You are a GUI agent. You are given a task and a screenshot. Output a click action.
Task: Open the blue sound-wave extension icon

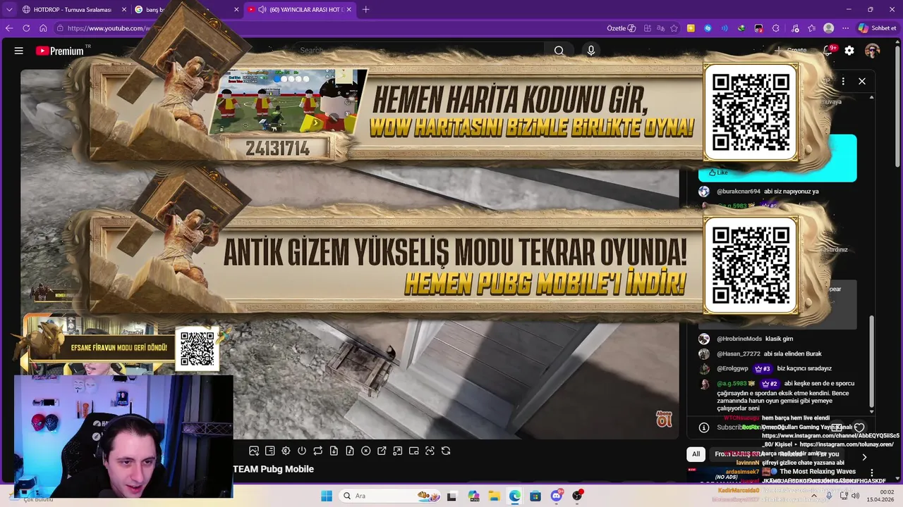[x=725, y=28]
